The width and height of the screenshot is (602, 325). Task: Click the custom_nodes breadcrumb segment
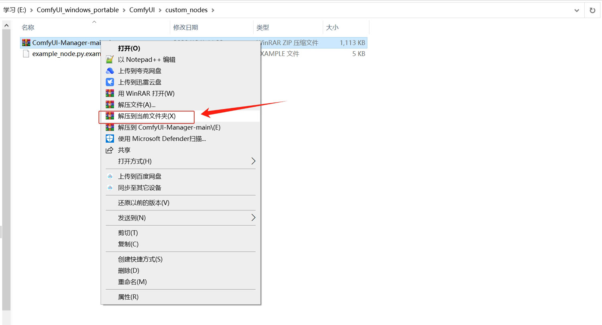tap(186, 10)
